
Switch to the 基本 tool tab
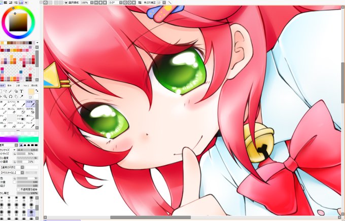point(10,85)
